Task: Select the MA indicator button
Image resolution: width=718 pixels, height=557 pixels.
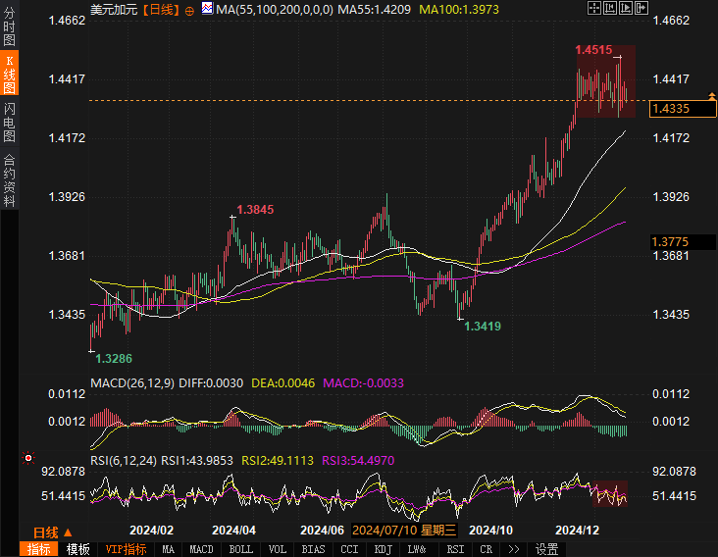Action: [169, 549]
